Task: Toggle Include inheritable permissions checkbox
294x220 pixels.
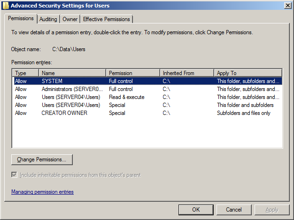Action: point(15,175)
